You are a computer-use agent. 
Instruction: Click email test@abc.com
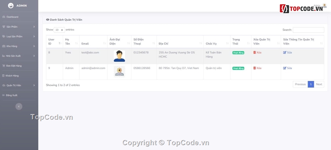click(90, 52)
